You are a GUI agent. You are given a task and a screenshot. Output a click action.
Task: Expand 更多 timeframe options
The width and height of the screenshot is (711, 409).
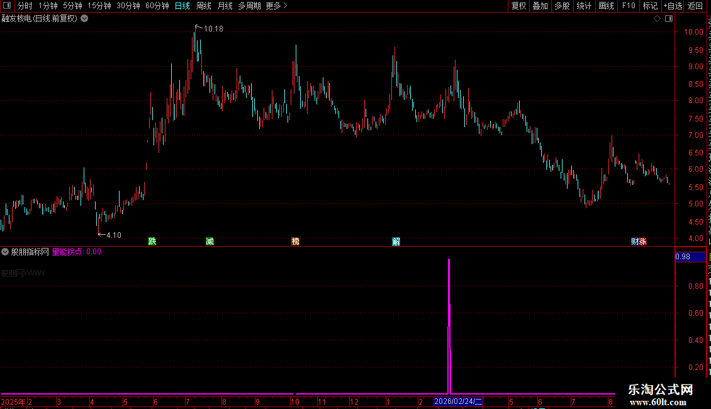click(x=277, y=6)
